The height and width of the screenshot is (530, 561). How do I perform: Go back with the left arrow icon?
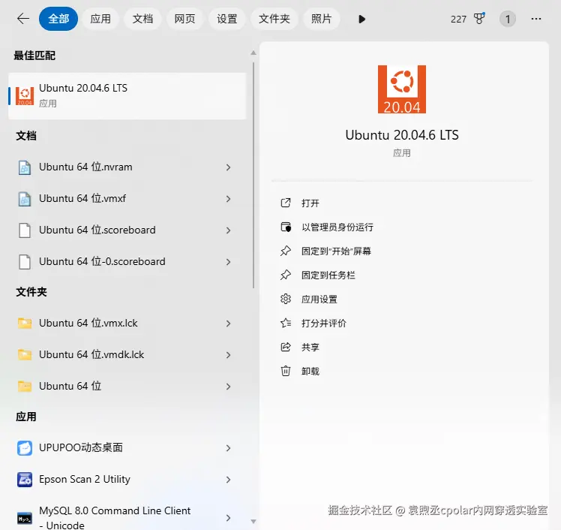pyautogui.click(x=23, y=18)
